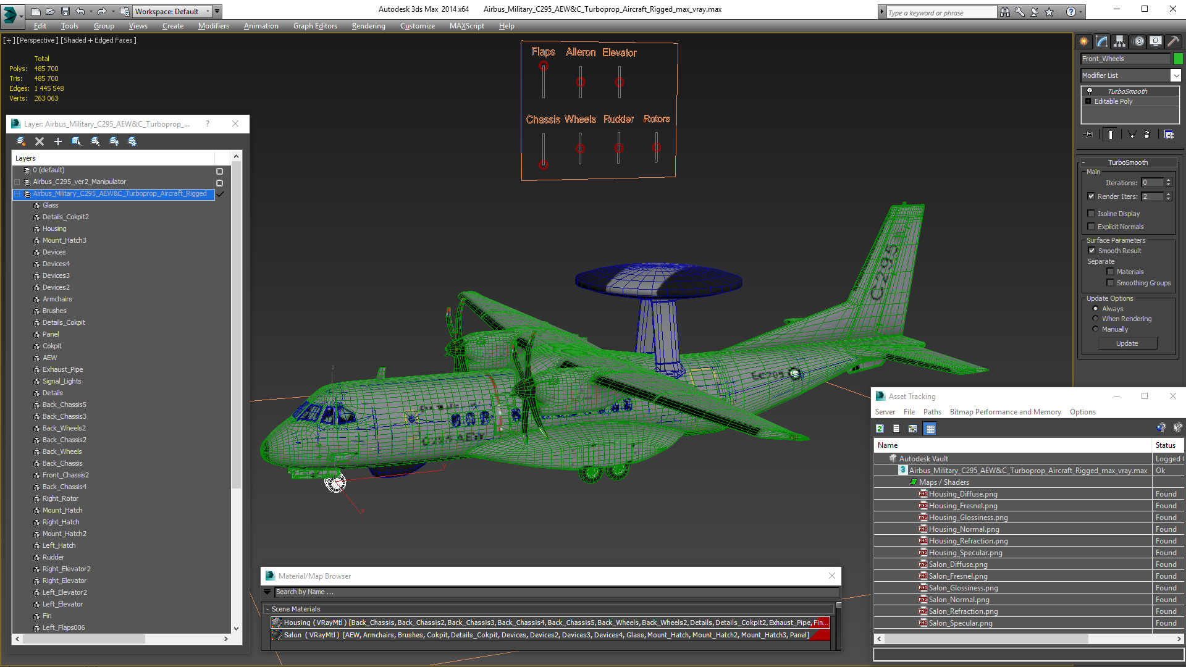The height and width of the screenshot is (667, 1186).
Task: Enable Explicit Normals checkbox
Action: pos(1091,227)
